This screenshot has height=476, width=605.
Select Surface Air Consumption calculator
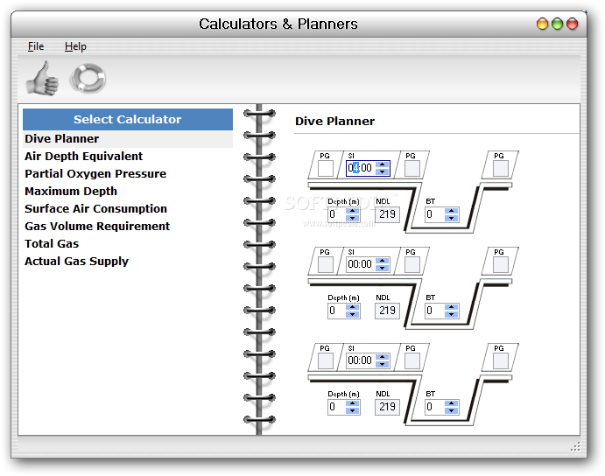(x=128, y=208)
